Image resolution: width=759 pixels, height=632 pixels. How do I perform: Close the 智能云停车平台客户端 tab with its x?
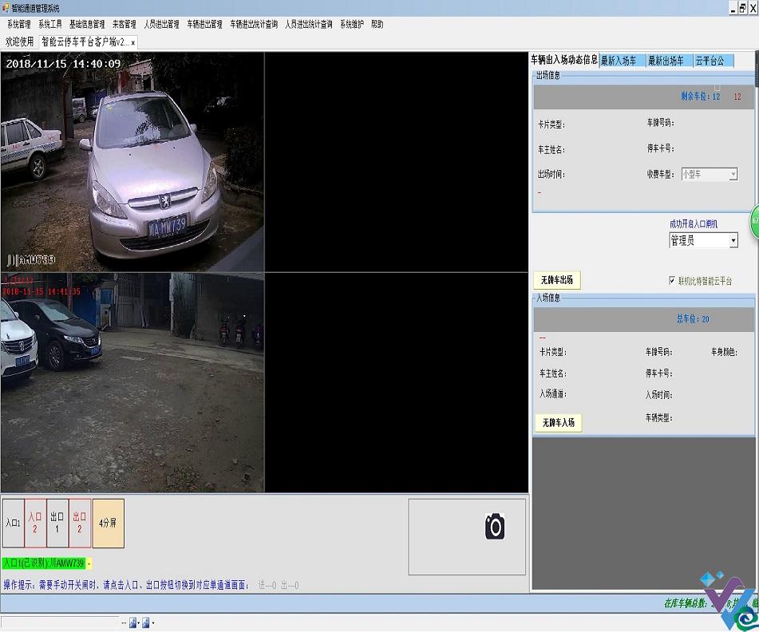[133, 42]
